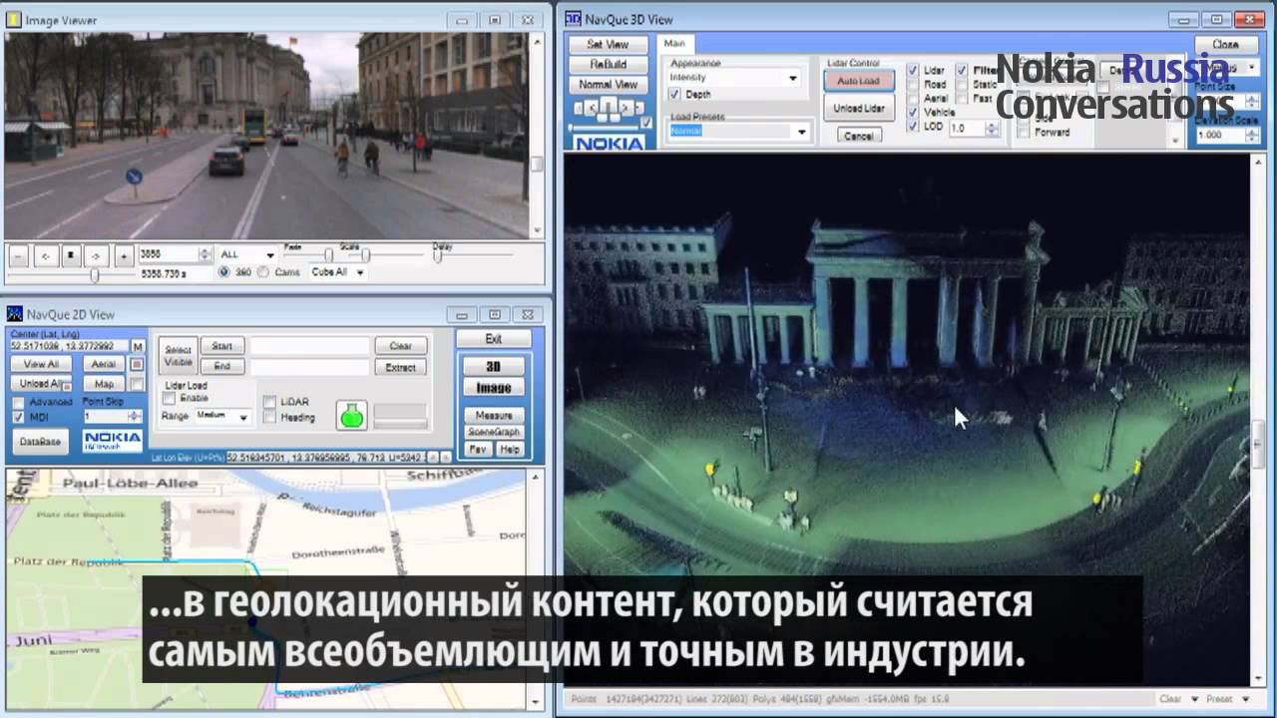1277x718 pixels.
Task: Click the DataBase button
Action: click(x=40, y=441)
